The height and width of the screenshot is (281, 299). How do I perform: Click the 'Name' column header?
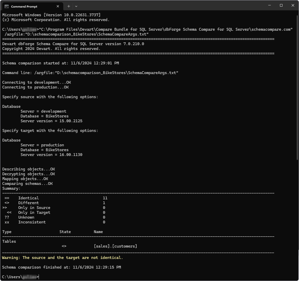point(98,232)
